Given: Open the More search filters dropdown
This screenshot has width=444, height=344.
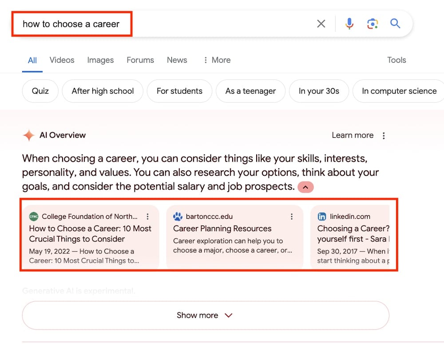Looking at the screenshot, I should [217, 60].
